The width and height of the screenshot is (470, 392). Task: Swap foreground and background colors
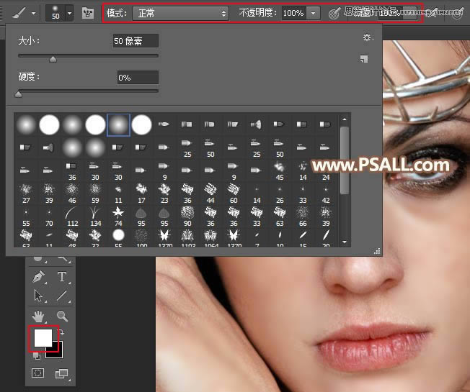pyautogui.click(x=61, y=333)
